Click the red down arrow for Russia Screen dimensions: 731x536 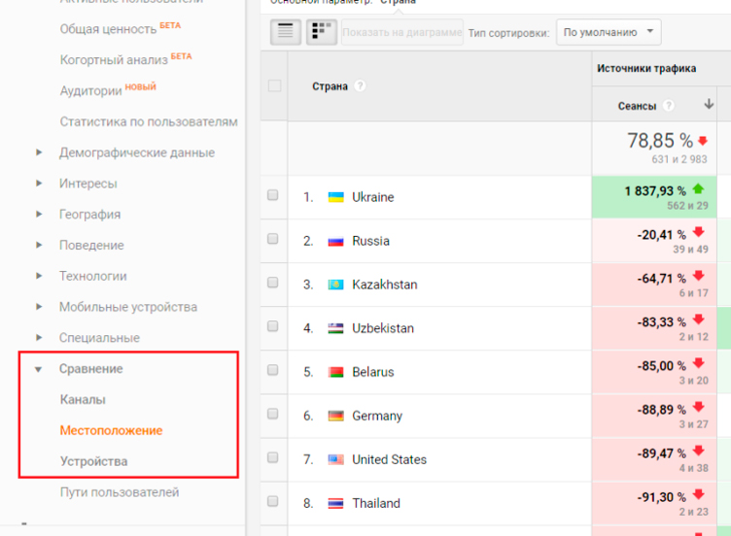(698, 232)
